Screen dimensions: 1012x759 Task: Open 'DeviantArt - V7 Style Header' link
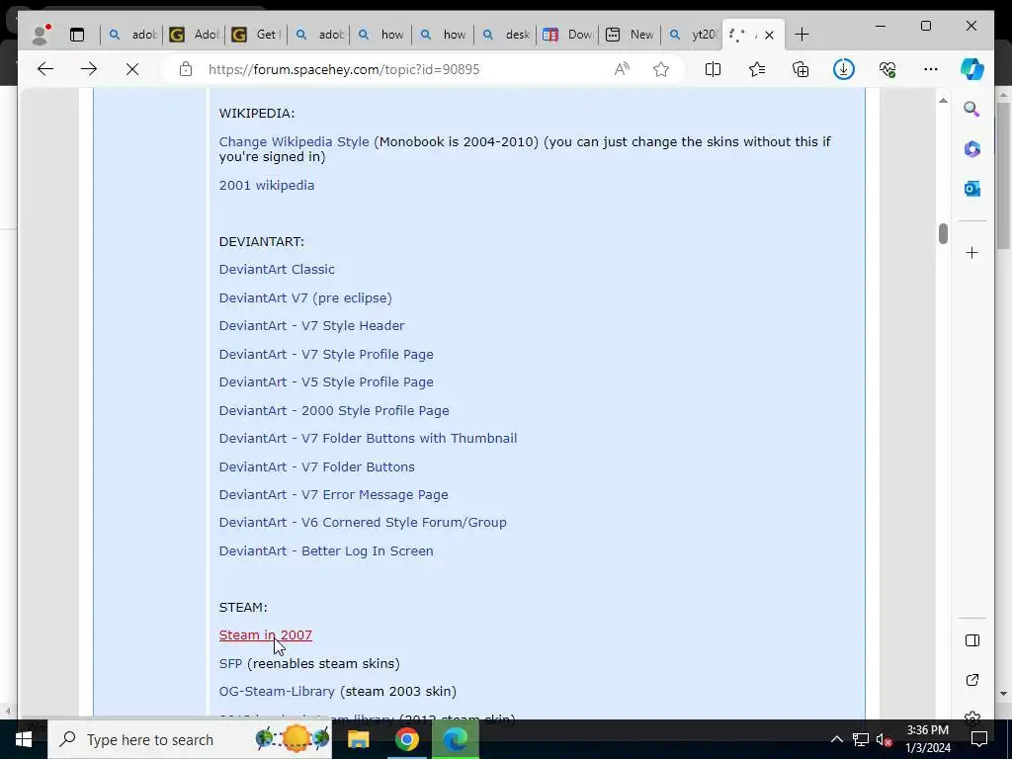311,325
